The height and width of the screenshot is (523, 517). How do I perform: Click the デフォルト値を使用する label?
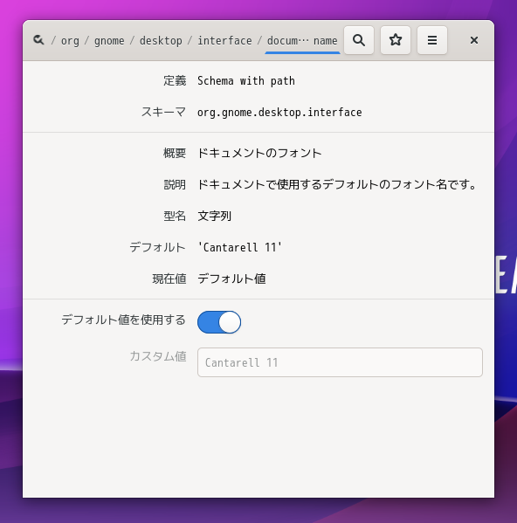click(123, 320)
